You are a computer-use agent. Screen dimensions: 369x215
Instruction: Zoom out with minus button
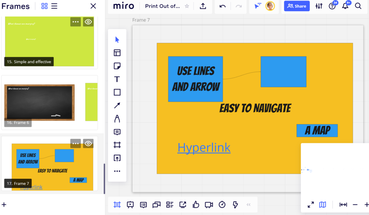(355, 205)
